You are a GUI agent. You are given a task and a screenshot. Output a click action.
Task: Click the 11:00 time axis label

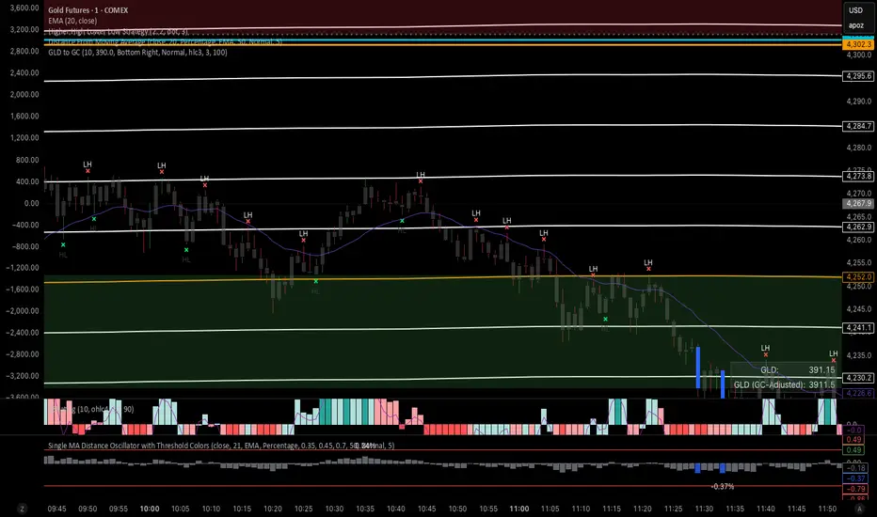(519, 509)
